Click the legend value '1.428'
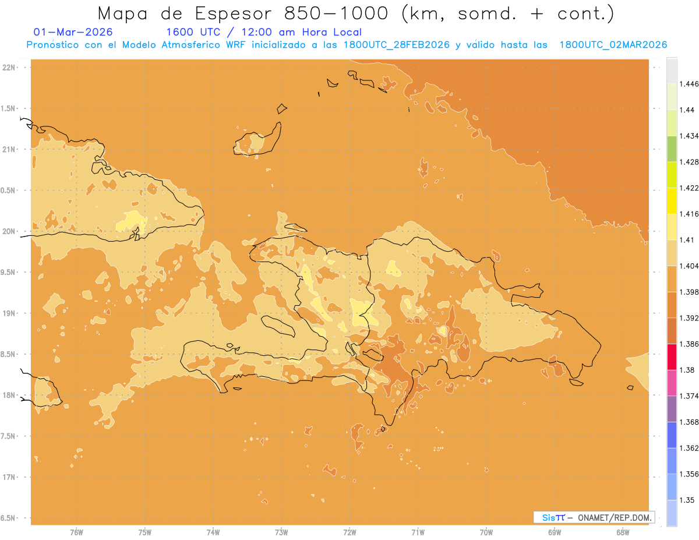The image size is (699, 540). point(689,162)
